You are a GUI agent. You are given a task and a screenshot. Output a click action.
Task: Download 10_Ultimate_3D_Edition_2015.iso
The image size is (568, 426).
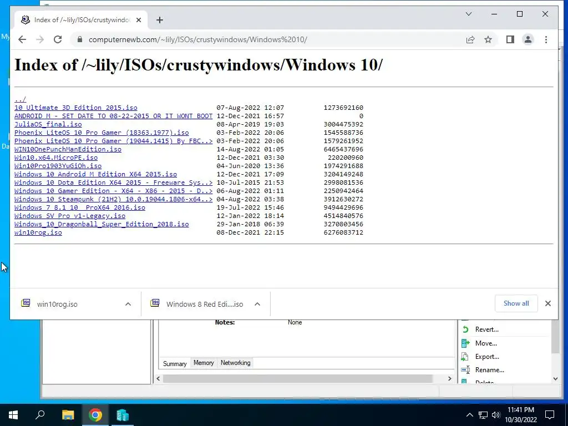(75, 108)
